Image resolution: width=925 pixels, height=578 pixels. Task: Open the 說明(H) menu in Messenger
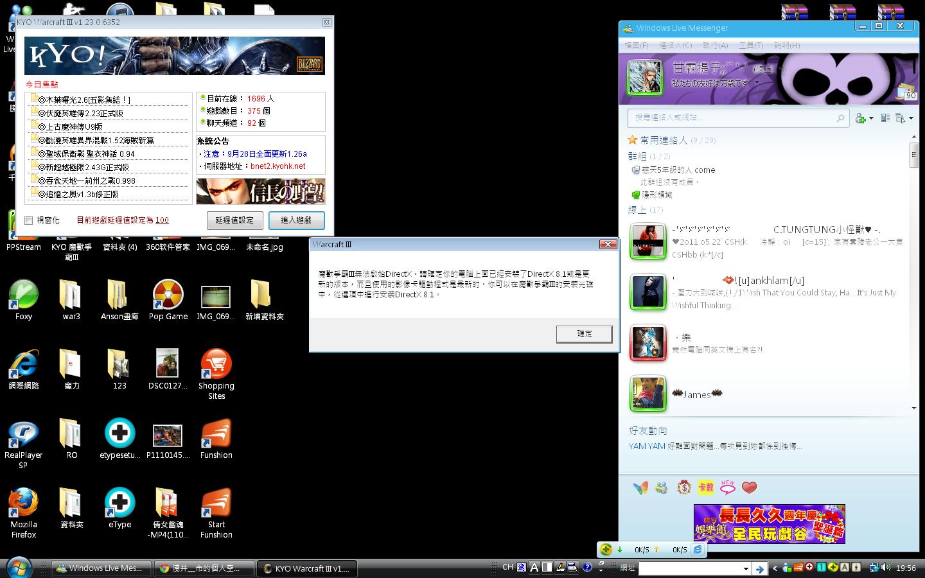[786, 46]
